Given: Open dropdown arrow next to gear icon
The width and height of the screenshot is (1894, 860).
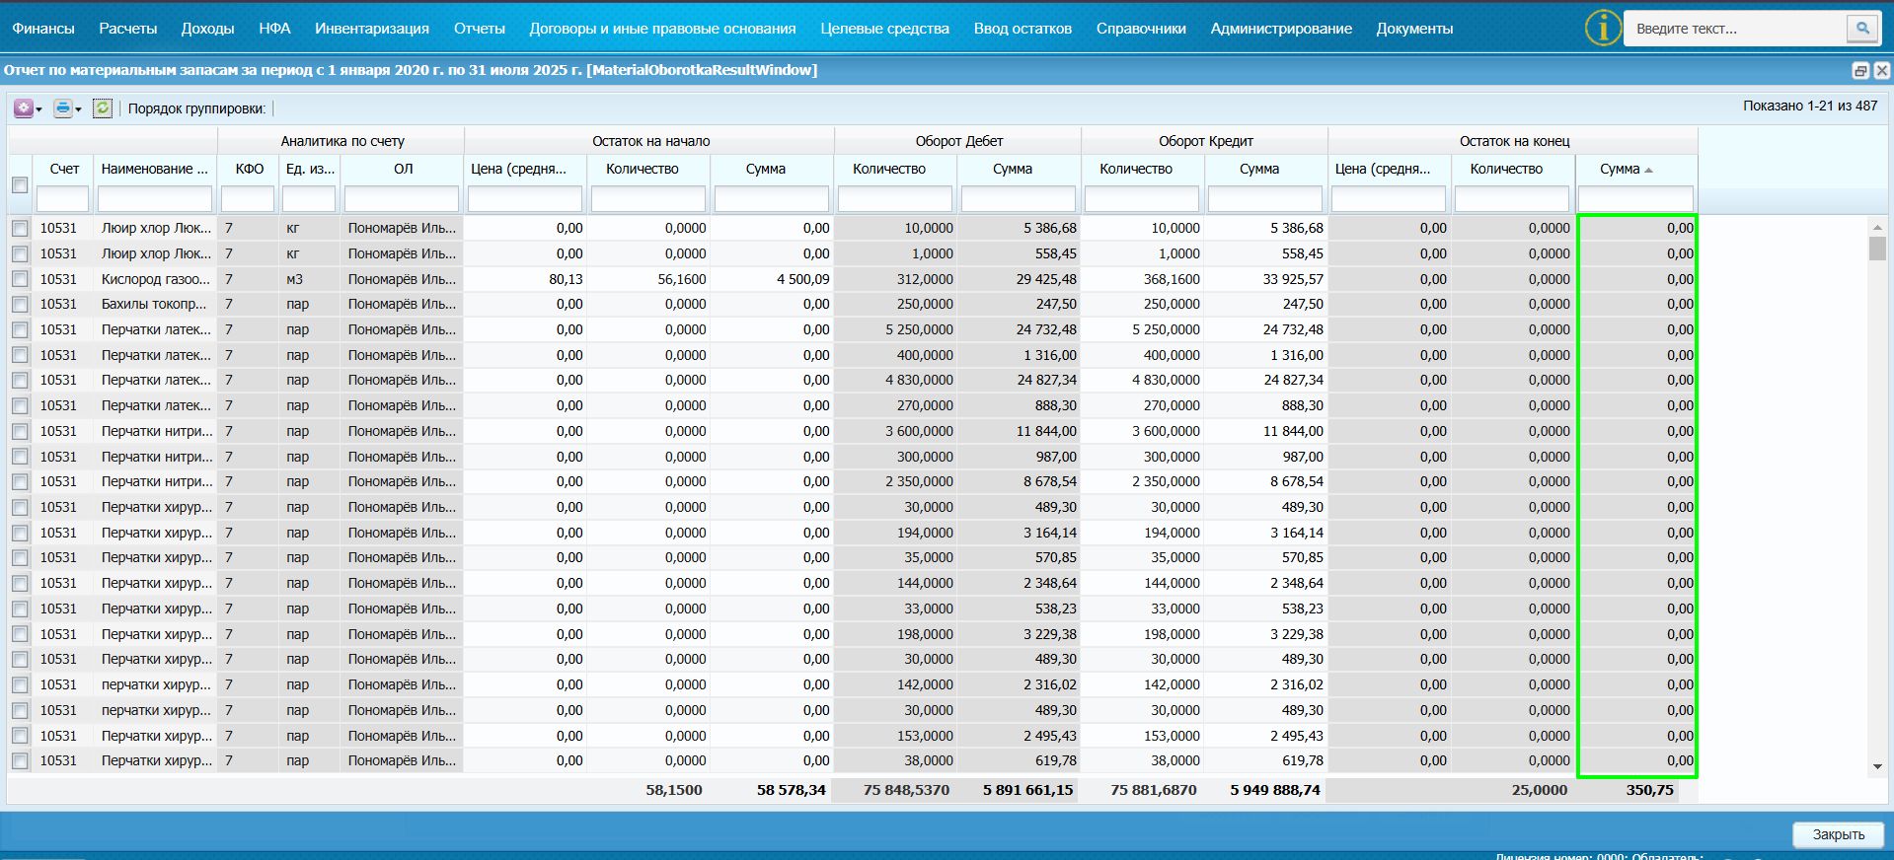Looking at the screenshot, I should 38,109.
